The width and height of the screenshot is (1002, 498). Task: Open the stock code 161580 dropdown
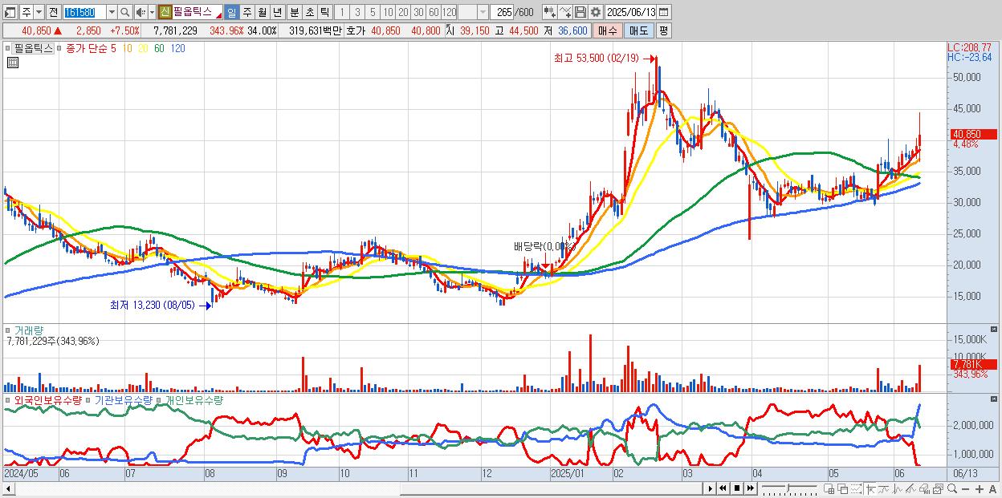[112, 12]
